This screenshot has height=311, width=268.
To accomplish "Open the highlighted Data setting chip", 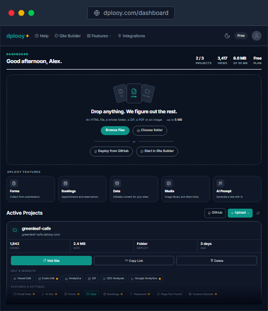I will pyautogui.click(x=91, y=294).
